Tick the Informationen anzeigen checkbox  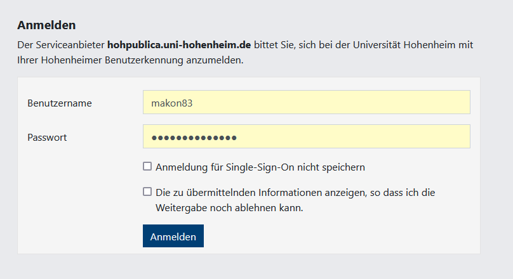click(x=147, y=191)
